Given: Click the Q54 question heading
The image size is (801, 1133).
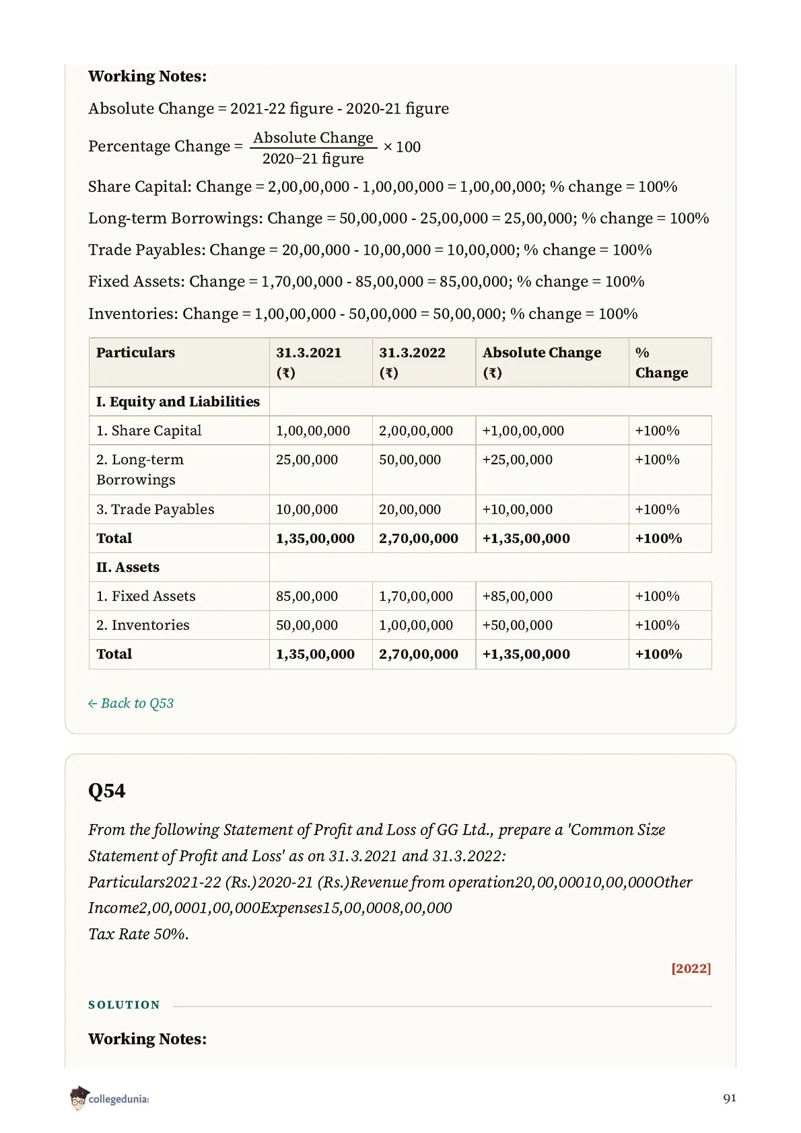Looking at the screenshot, I should point(107,791).
